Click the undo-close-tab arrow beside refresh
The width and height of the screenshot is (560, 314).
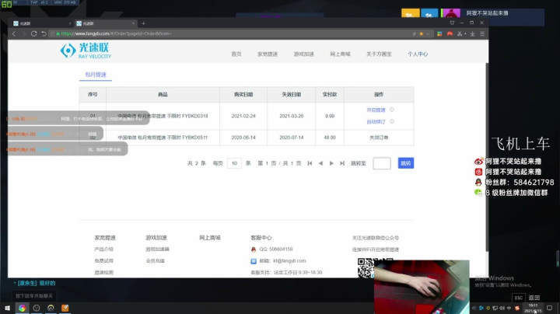coord(44,33)
